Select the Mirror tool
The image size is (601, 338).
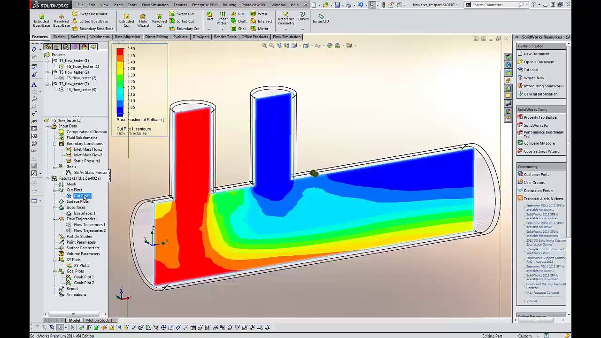click(260, 29)
